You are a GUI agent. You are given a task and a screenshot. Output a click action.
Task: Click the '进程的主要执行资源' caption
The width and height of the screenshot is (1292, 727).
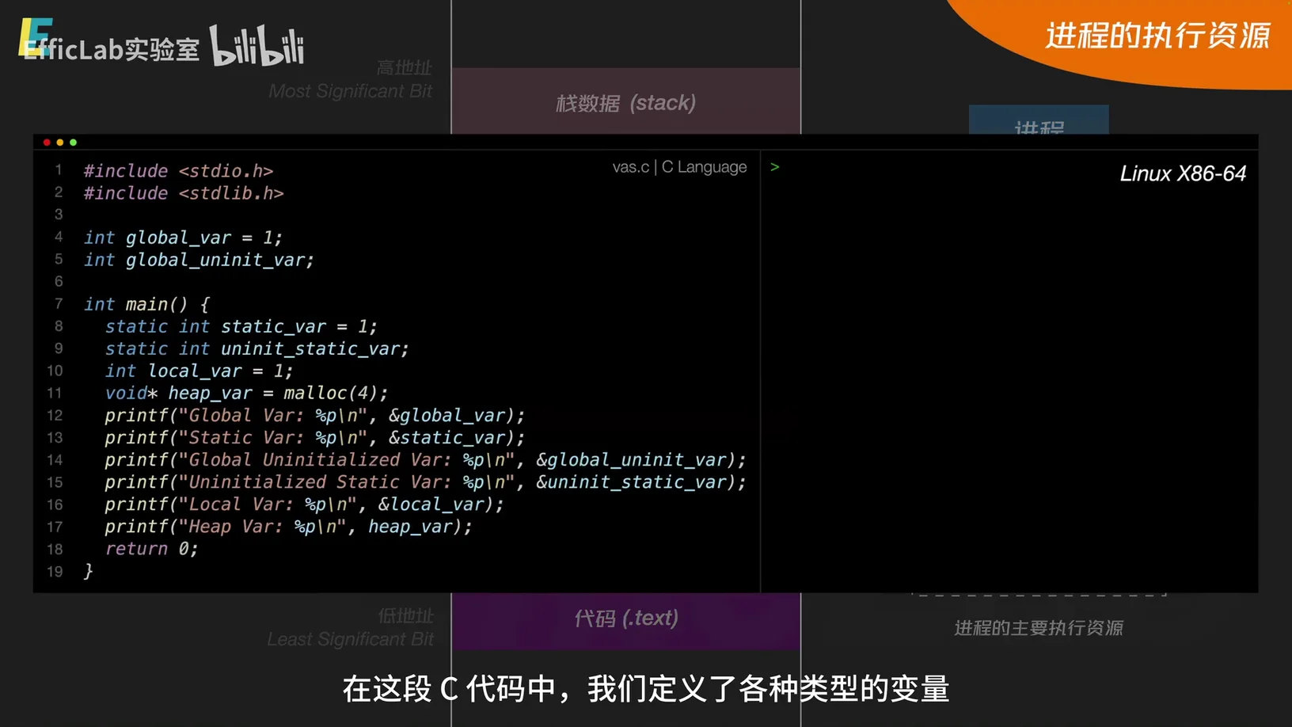pos(1038,628)
